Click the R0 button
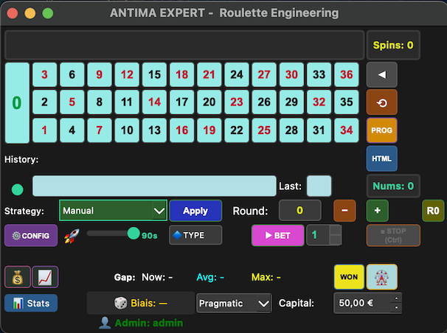The width and height of the screenshot is (447, 333). pyautogui.click(x=433, y=211)
